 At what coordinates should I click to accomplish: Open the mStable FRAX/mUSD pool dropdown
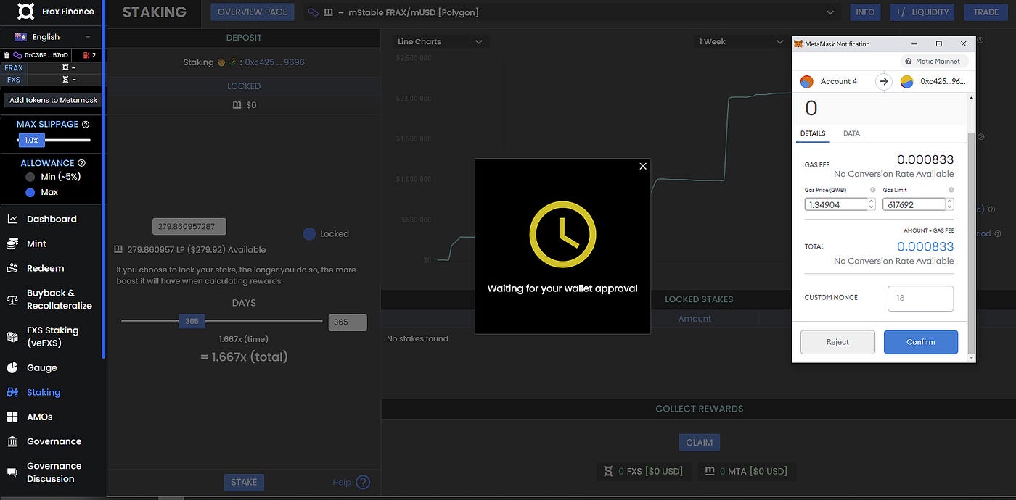pyautogui.click(x=571, y=12)
